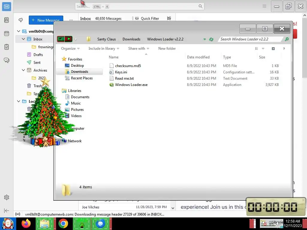The height and width of the screenshot is (230, 307).
Task: Click New folder button
Action: pos(167,49)
